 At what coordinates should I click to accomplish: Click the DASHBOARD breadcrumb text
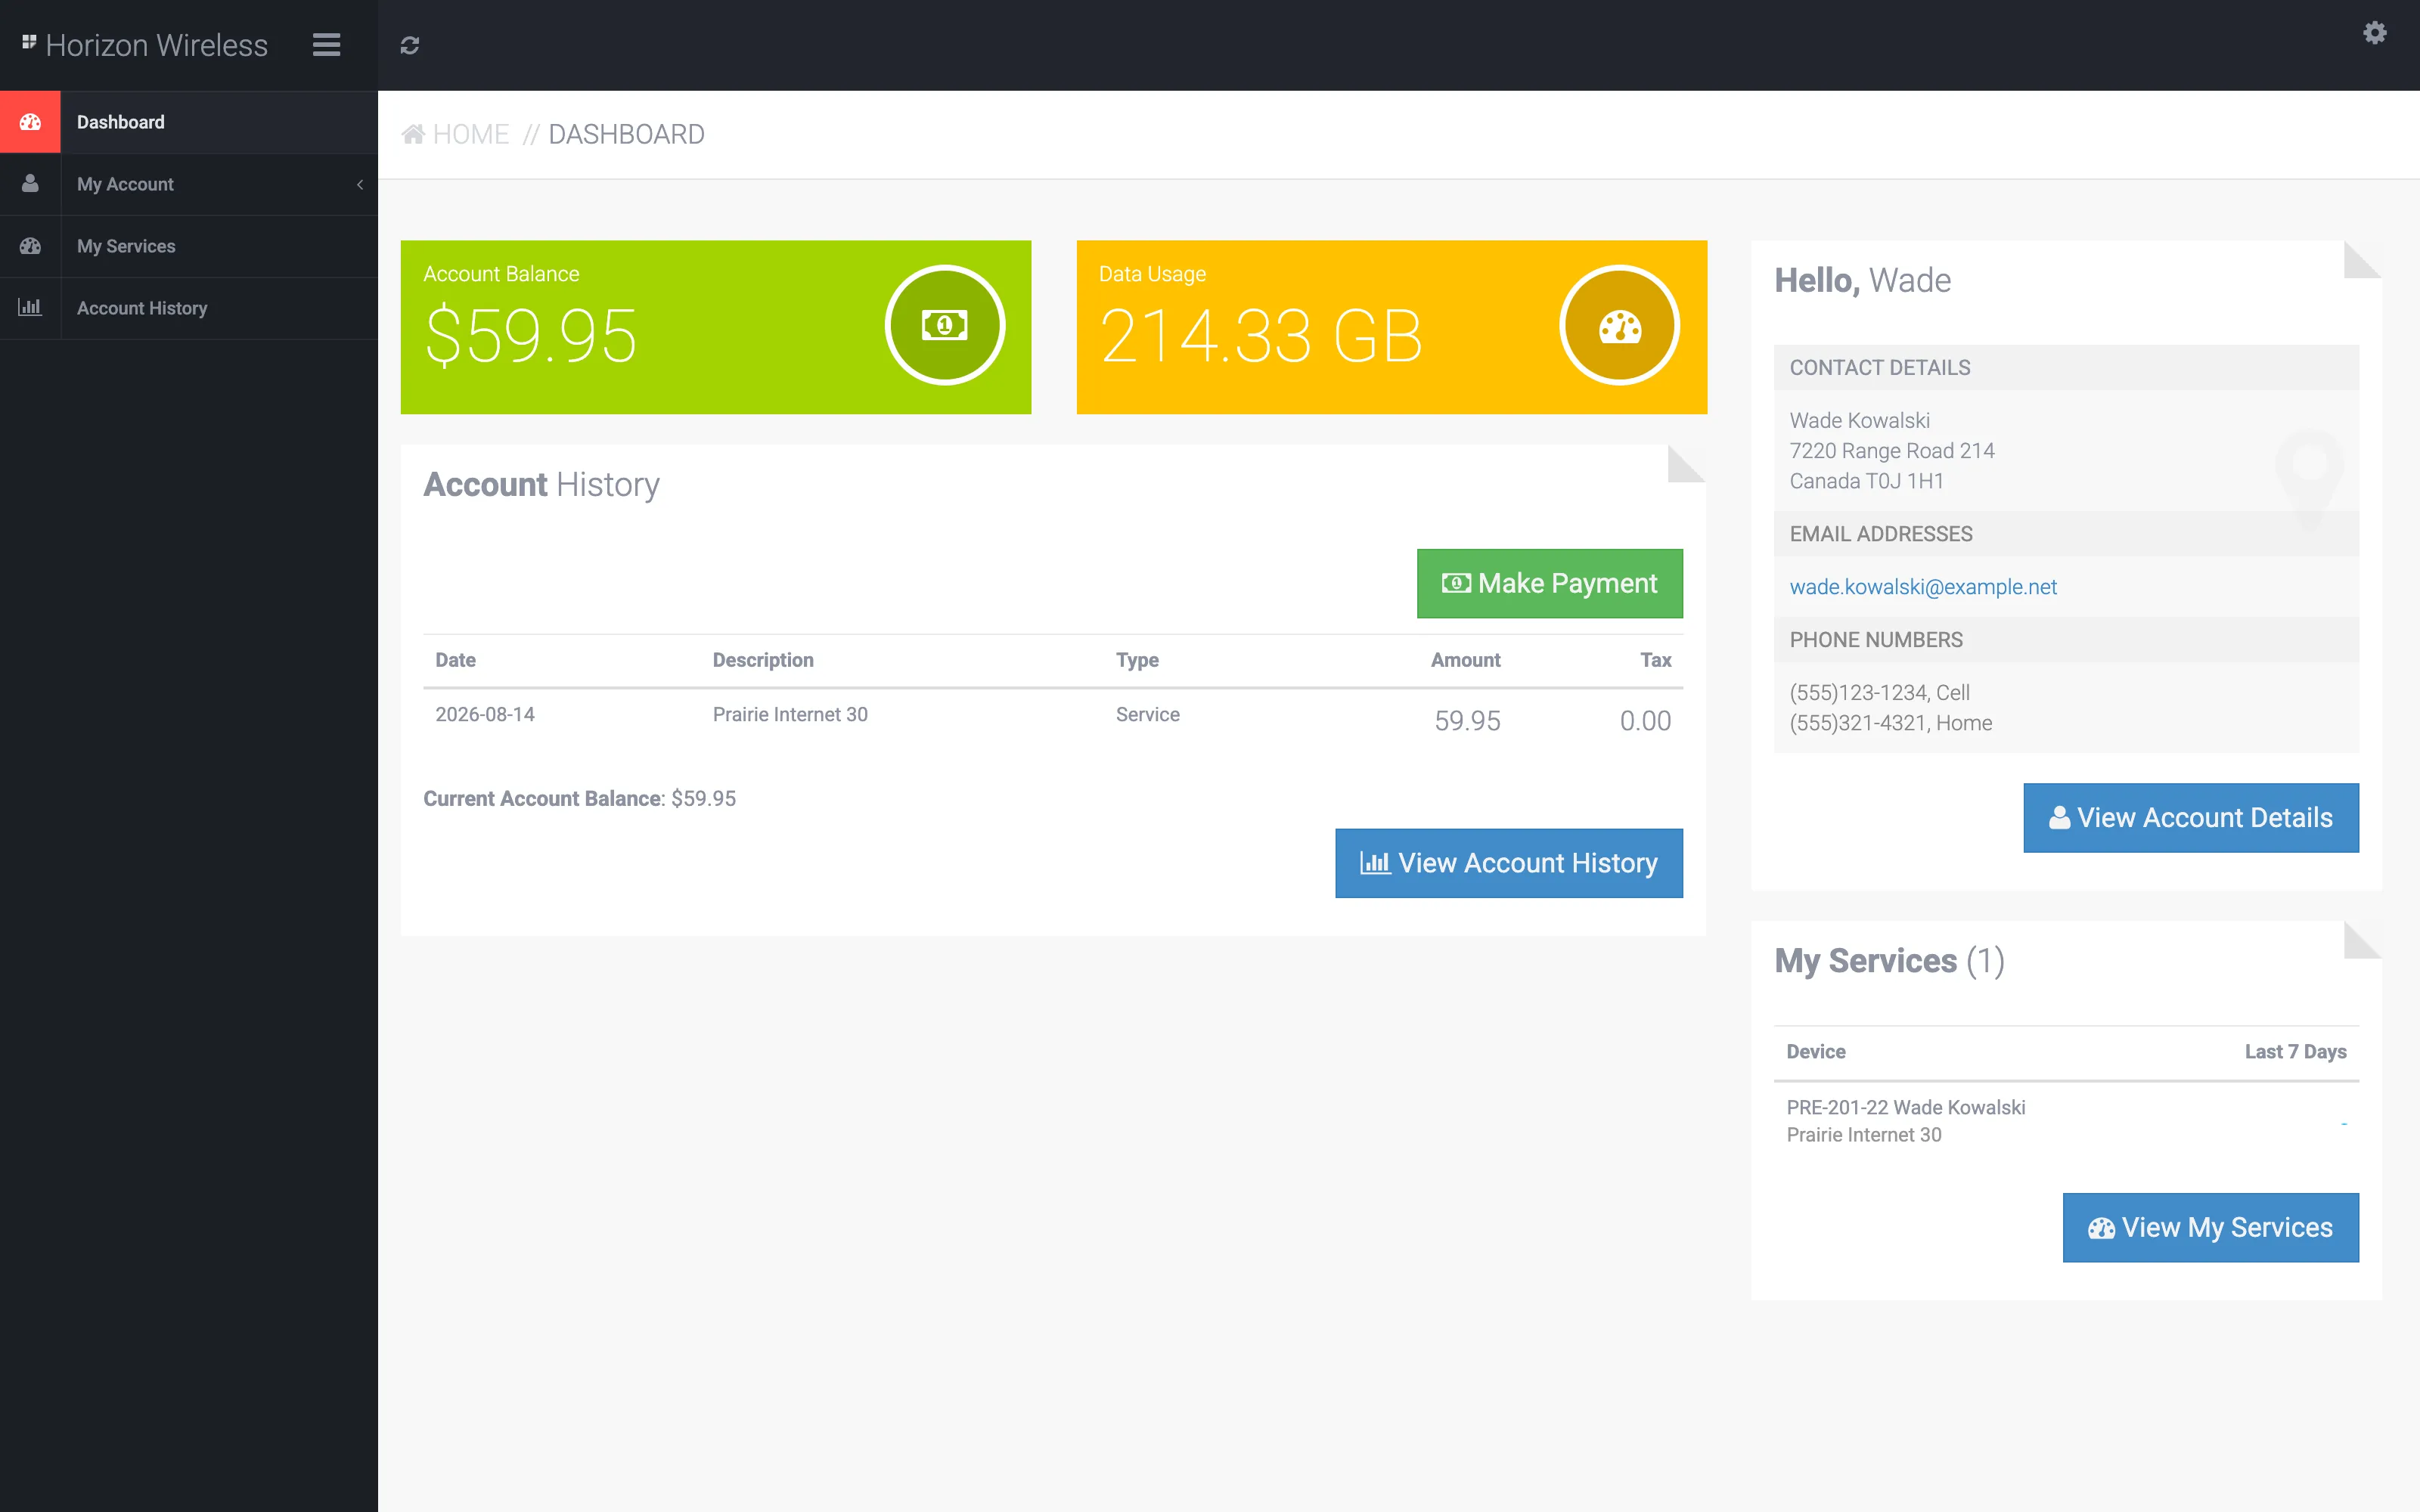point(626,134)
